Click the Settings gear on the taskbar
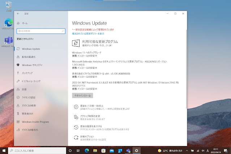The width and height of the screenshot is (231, 154). [137, 151]
